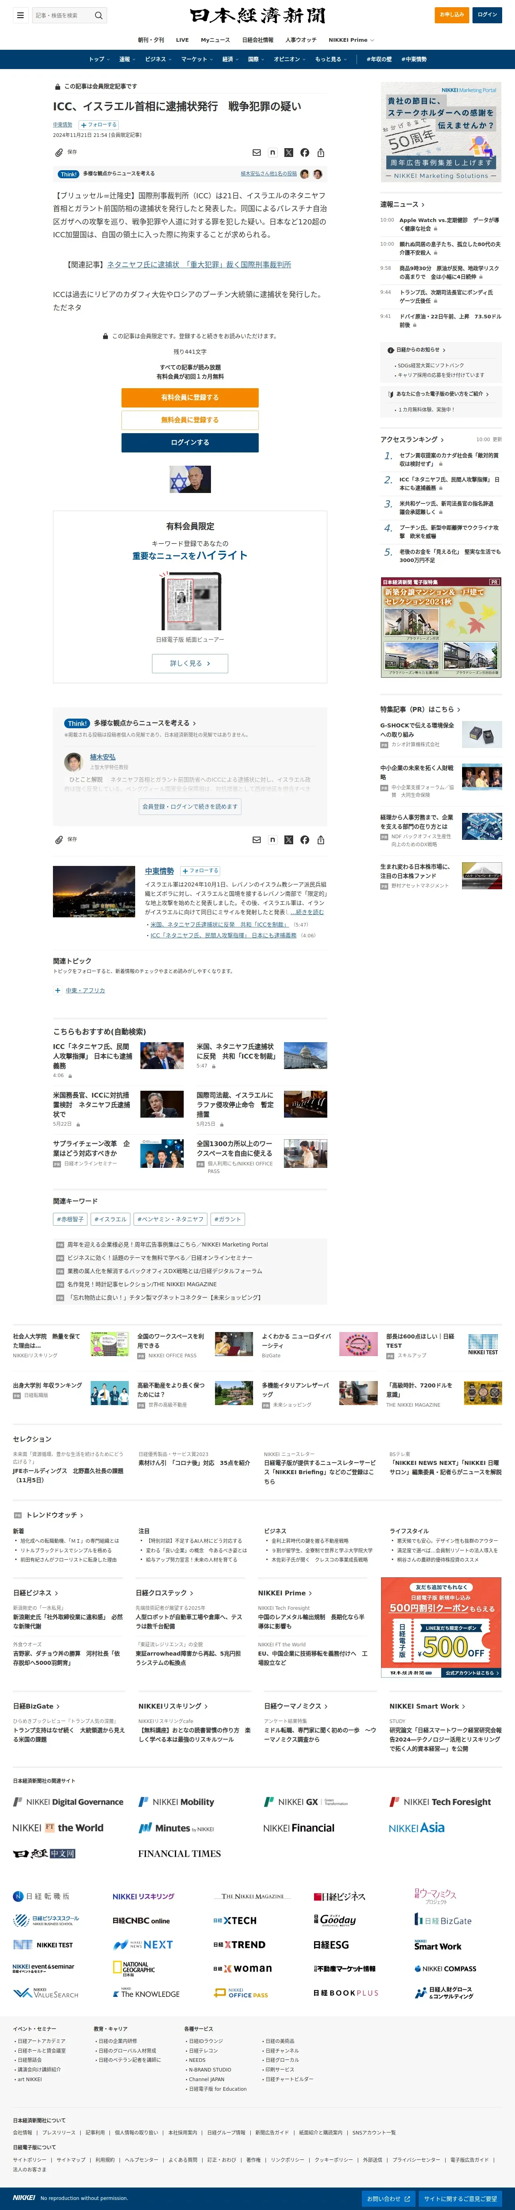The height and width of the screenshot is (2210, 515).
Task: Share to note icon in article header
Action: tap(272, 153)
